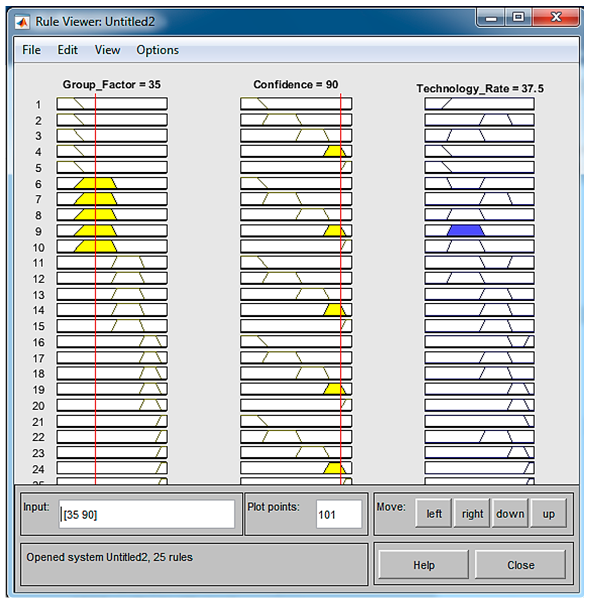The width and height of the screenshot is (590, 603).
Task: Click the Input field containing [35 90]
Action: coord(147,514)
